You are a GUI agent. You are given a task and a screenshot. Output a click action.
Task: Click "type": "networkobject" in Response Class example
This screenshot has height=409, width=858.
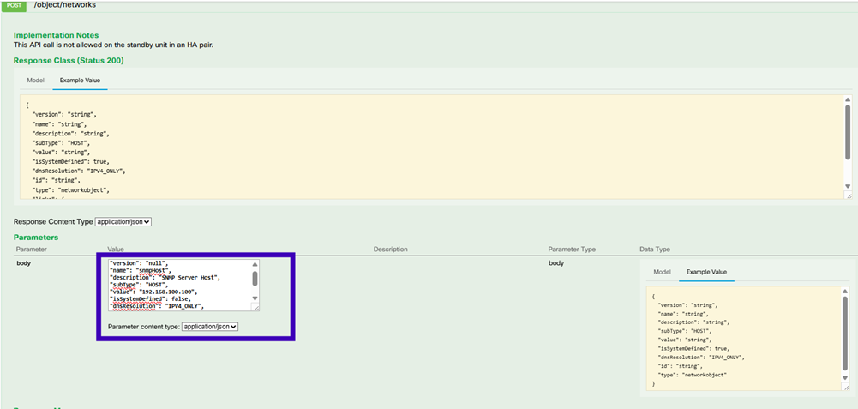pyautogui.click(x=72, y=189)
